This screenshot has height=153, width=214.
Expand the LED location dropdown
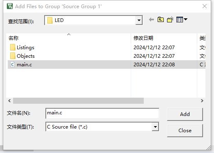coord(139,20)
